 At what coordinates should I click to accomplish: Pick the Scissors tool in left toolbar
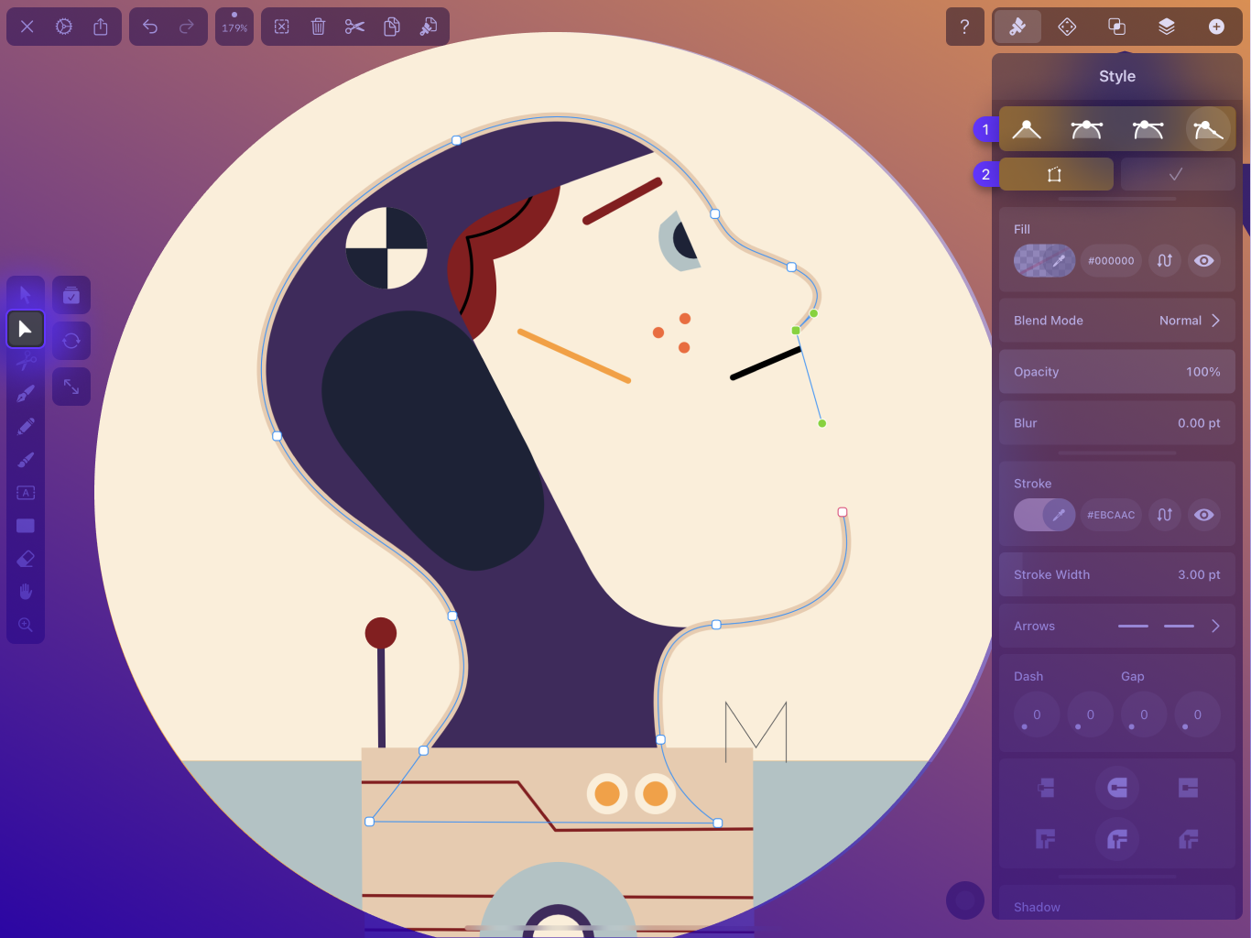26,362
